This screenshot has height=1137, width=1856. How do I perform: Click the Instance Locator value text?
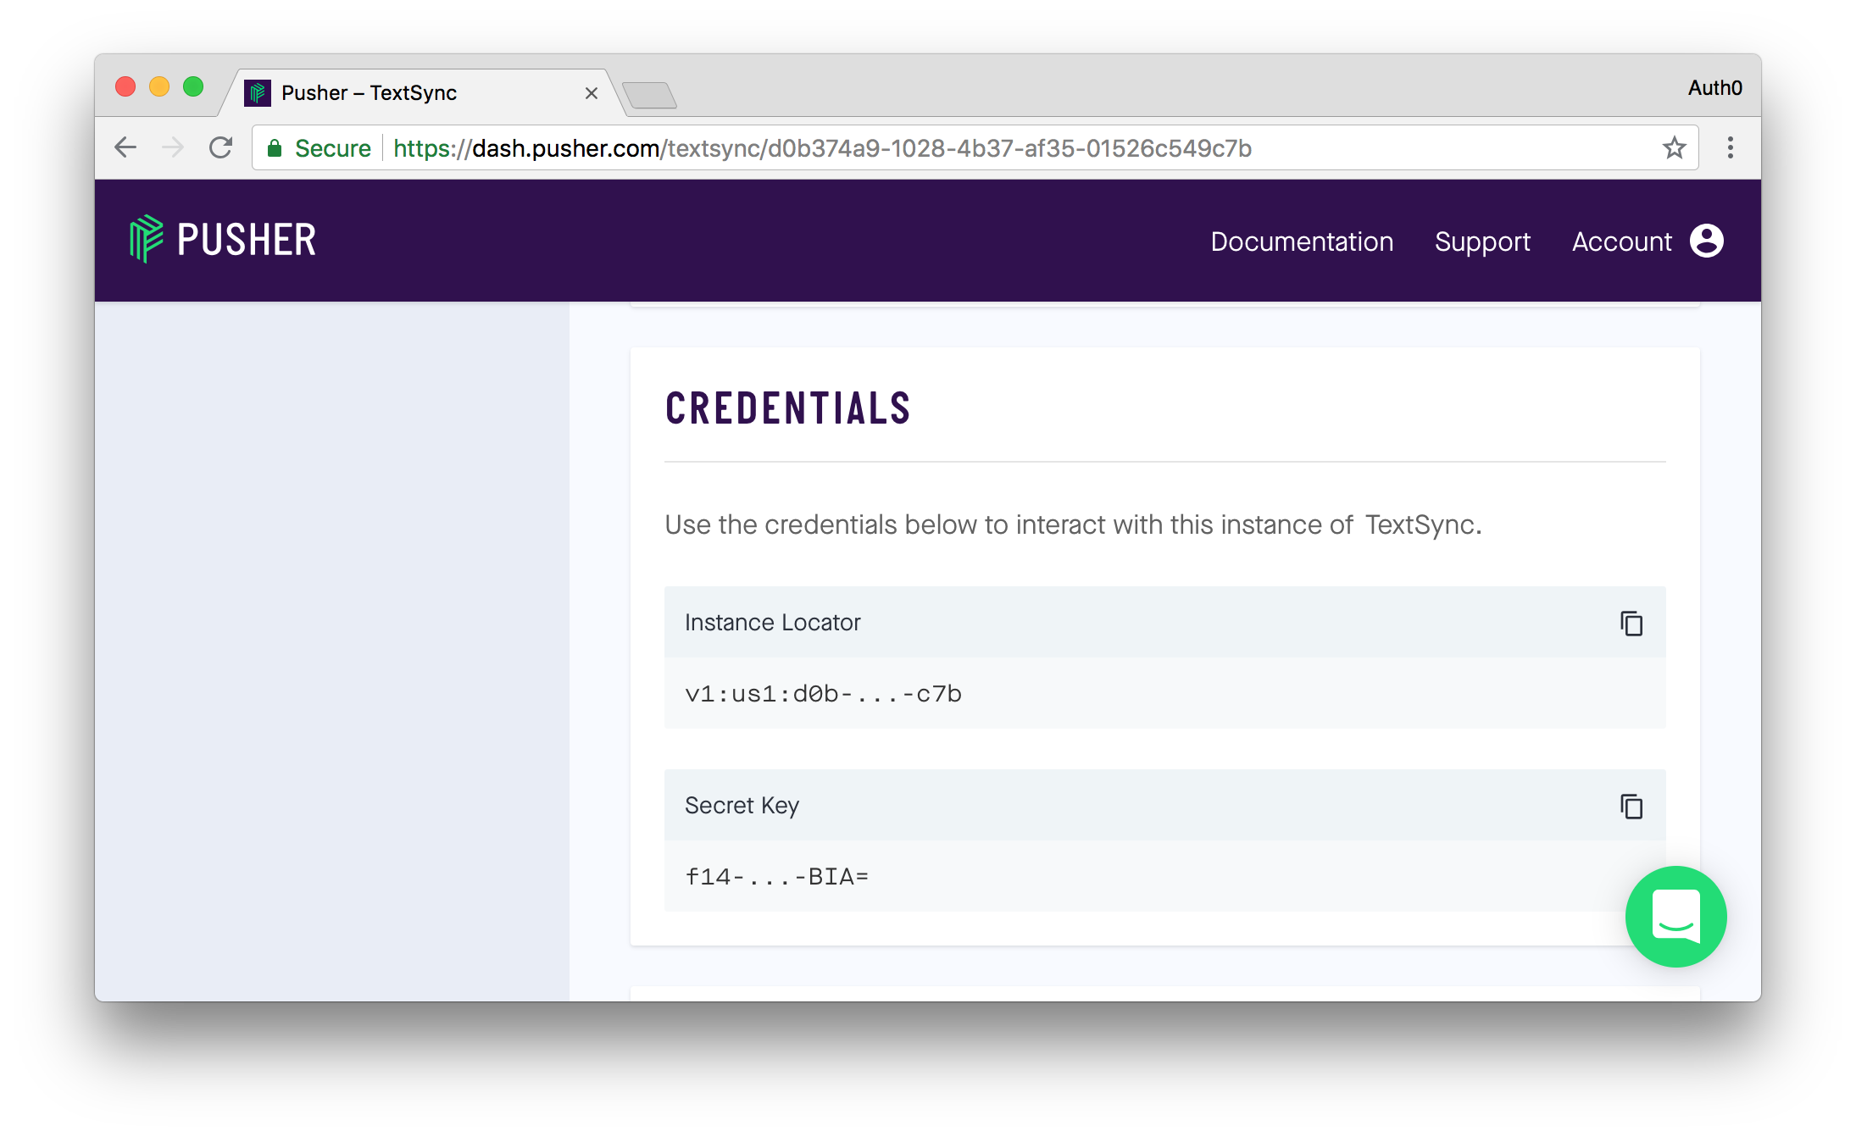(x=823, y=694)
